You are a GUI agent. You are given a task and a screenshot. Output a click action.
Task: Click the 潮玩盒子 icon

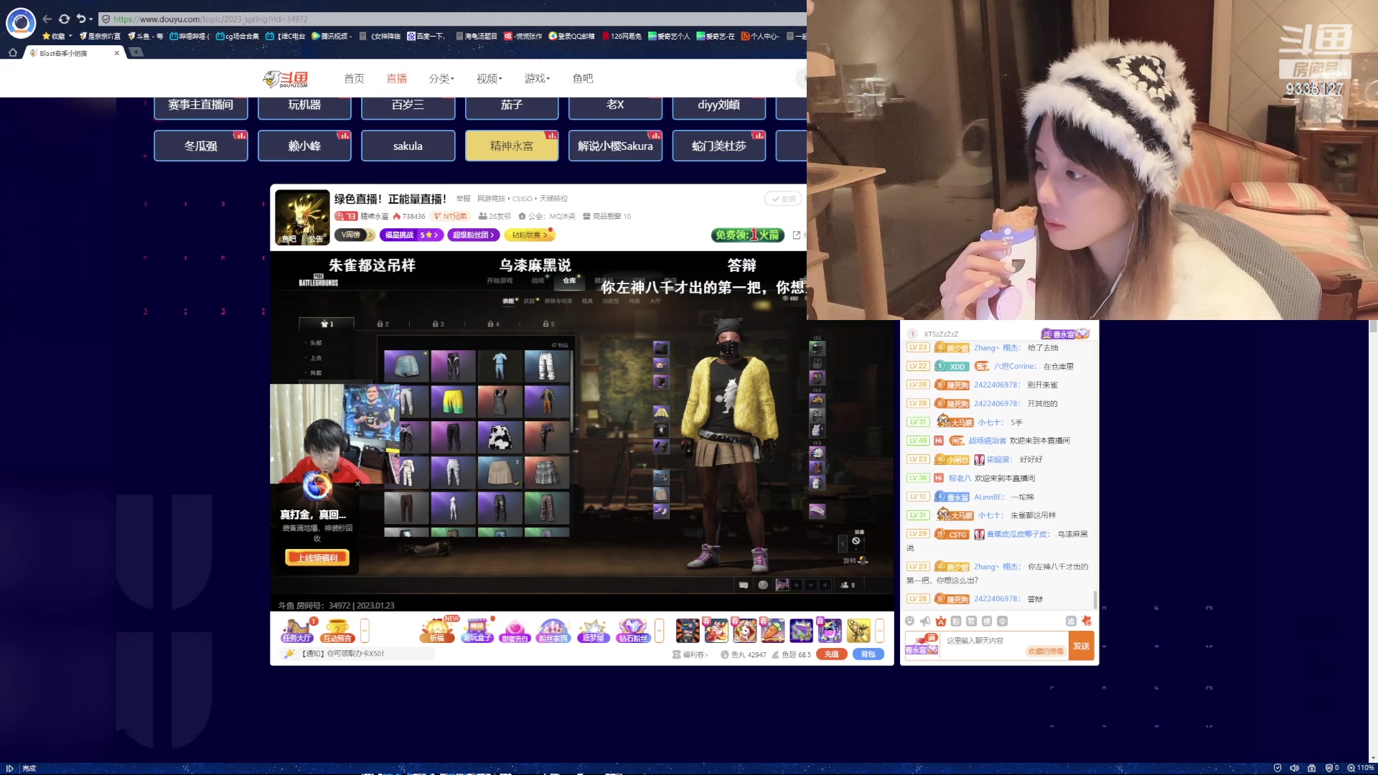pos(477,630)
